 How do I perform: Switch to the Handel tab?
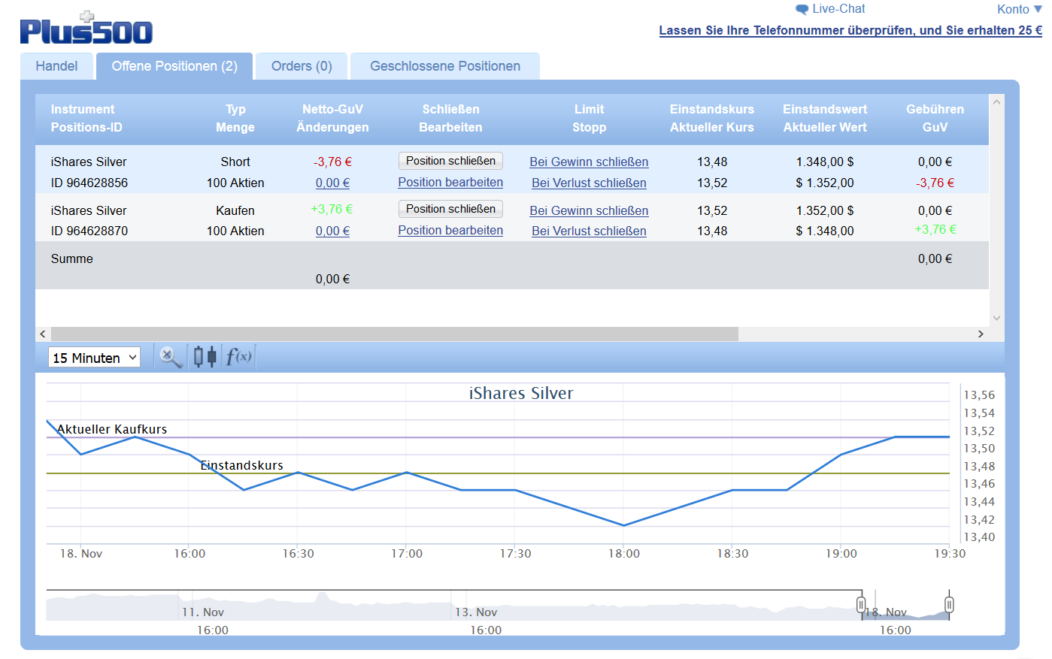56,66
